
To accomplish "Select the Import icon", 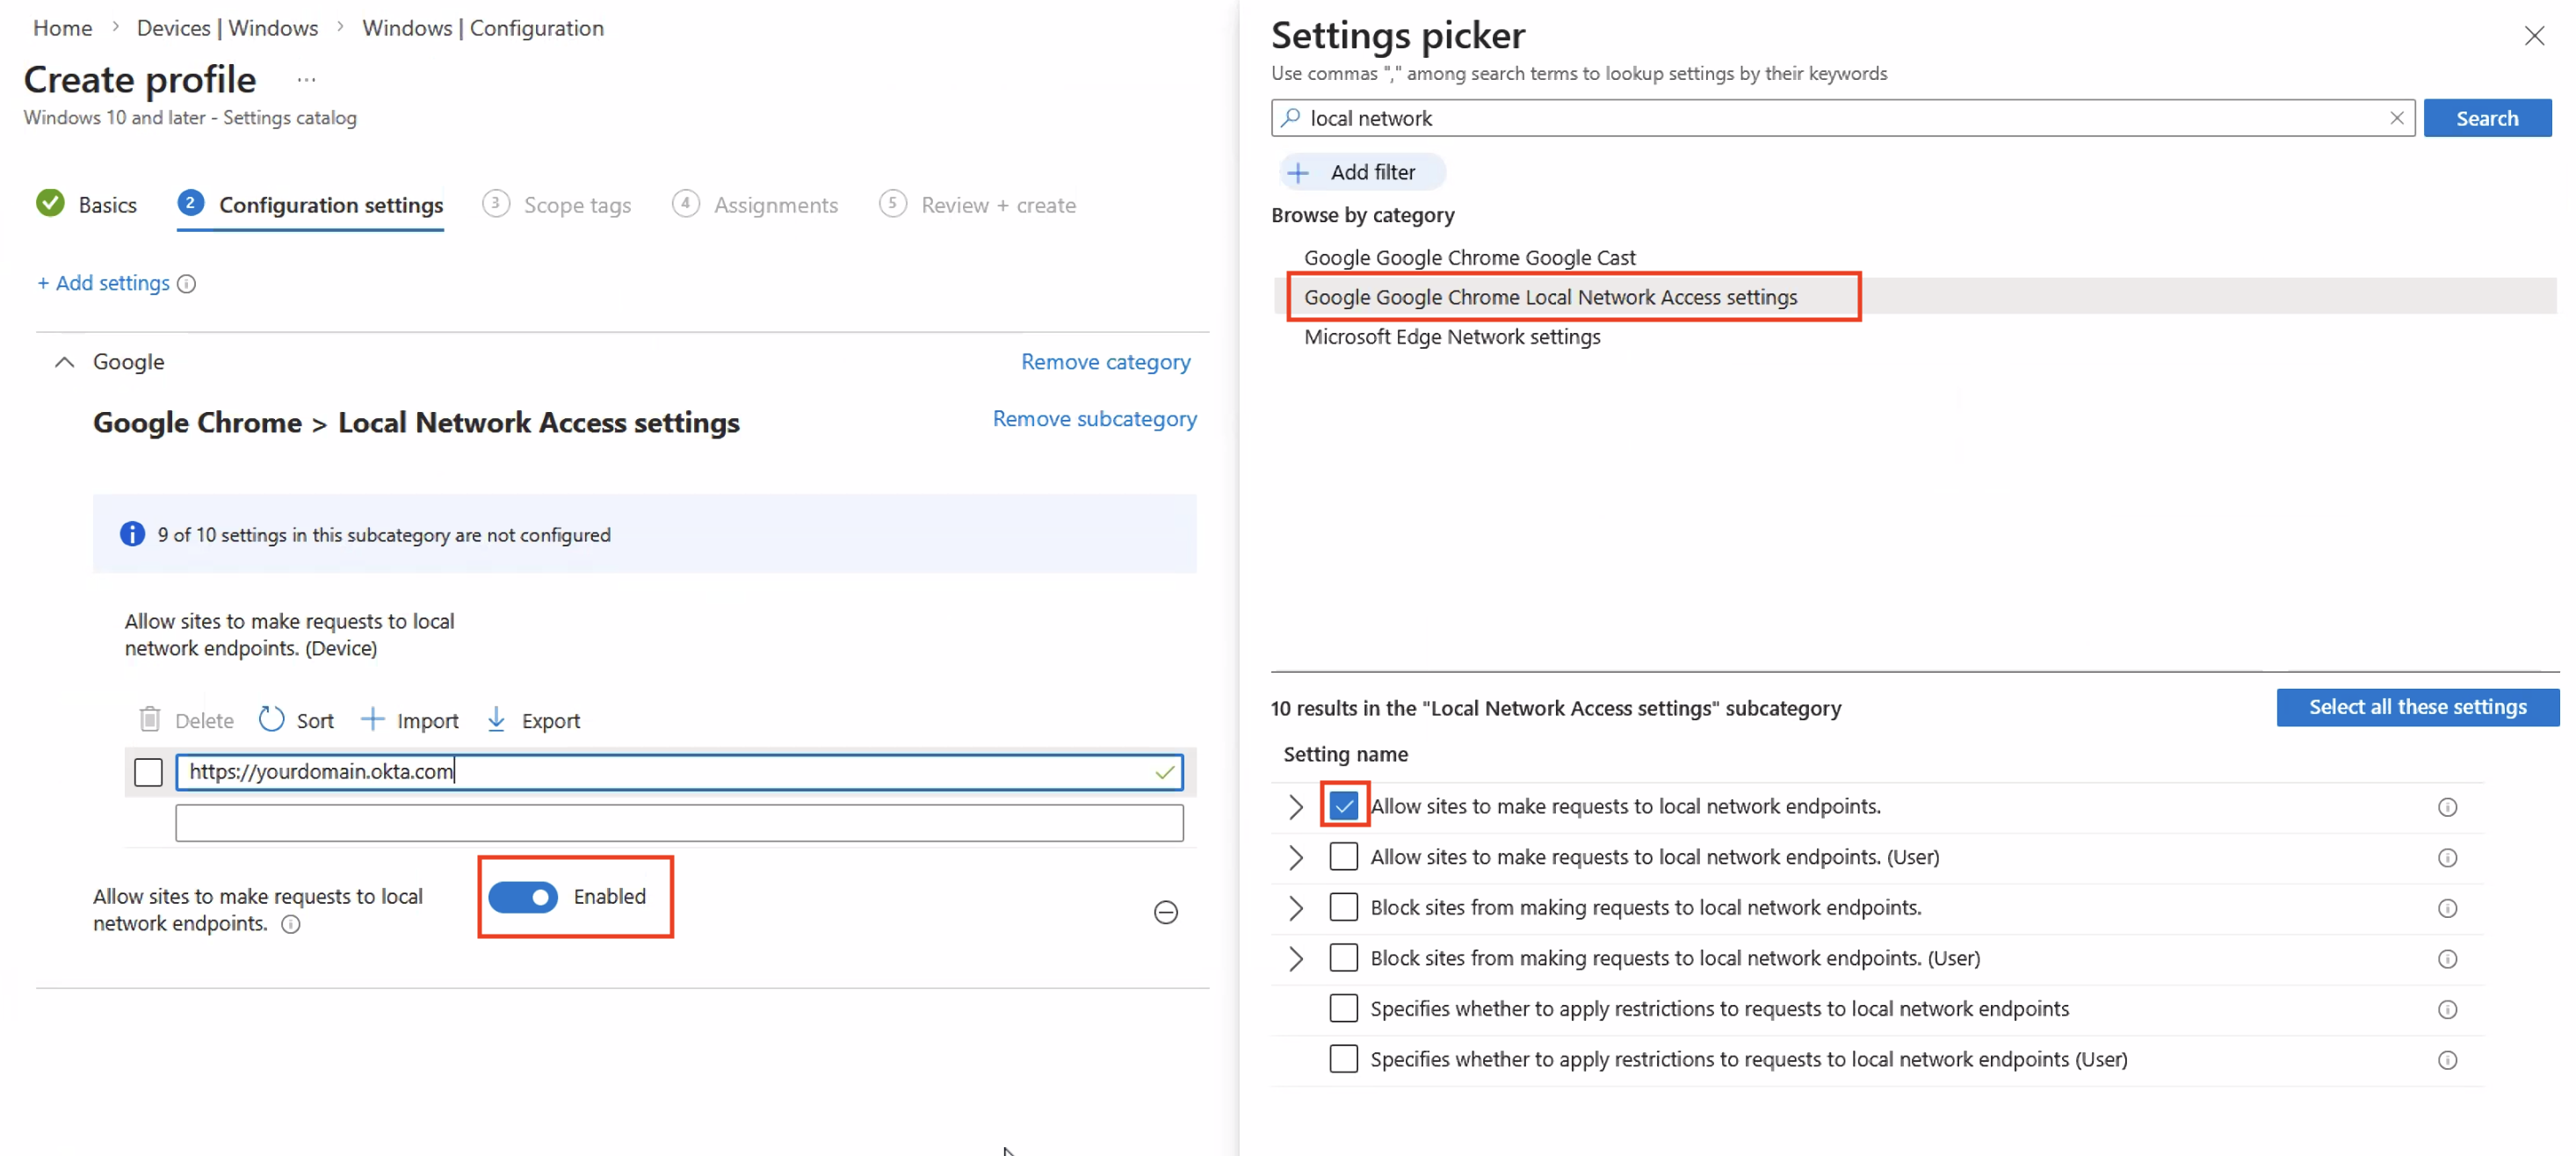I will coord(374,719).
